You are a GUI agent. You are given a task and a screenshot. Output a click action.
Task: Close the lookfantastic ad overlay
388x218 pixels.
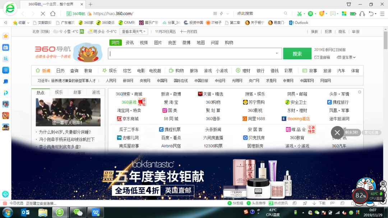pyautogui.click(x=337, y=133)
